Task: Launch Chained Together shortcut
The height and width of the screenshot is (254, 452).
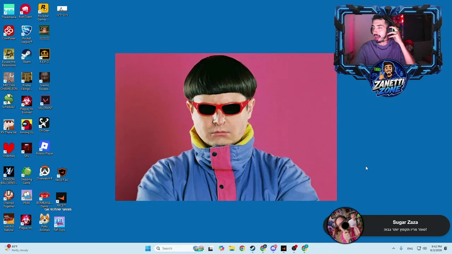Action: coord(9,199)
